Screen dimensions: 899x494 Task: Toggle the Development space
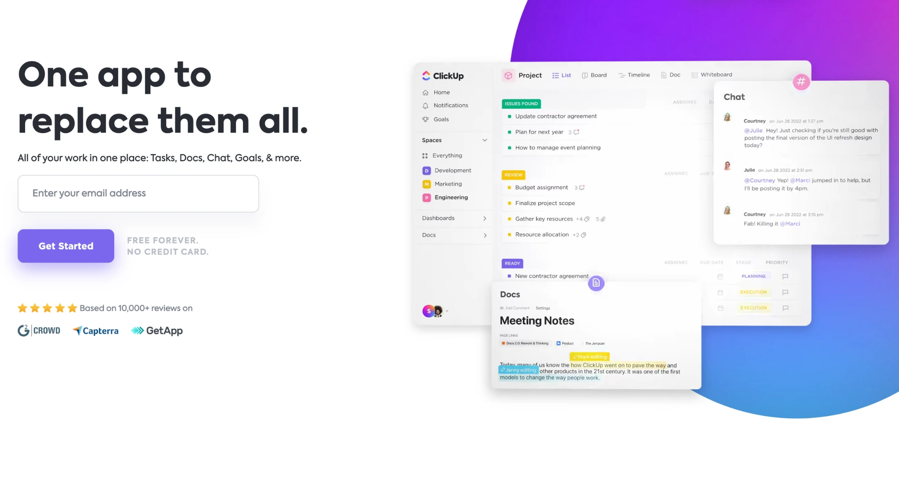coord(453,170)
